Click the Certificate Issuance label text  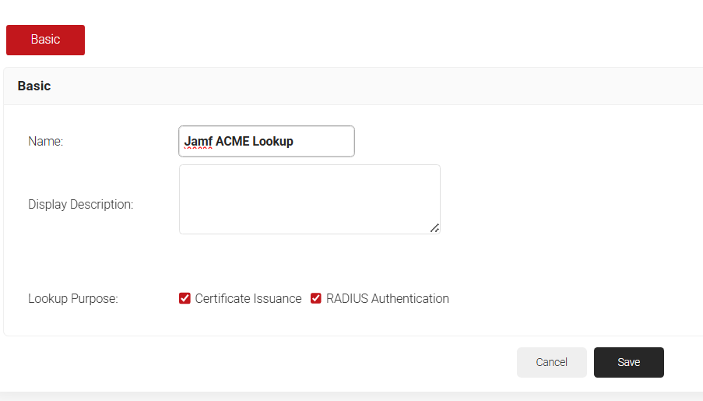pyautogui.click(x=248, y=298)
